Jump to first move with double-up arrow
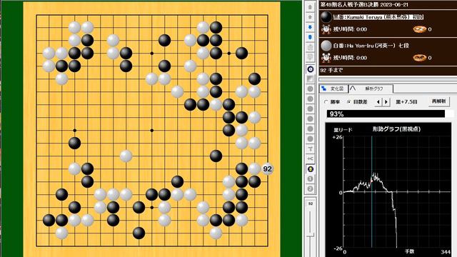This screenshot has width=457, height=257. coord(310,7)
